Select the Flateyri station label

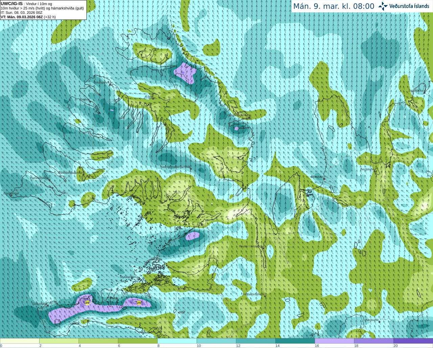[84, 99]
